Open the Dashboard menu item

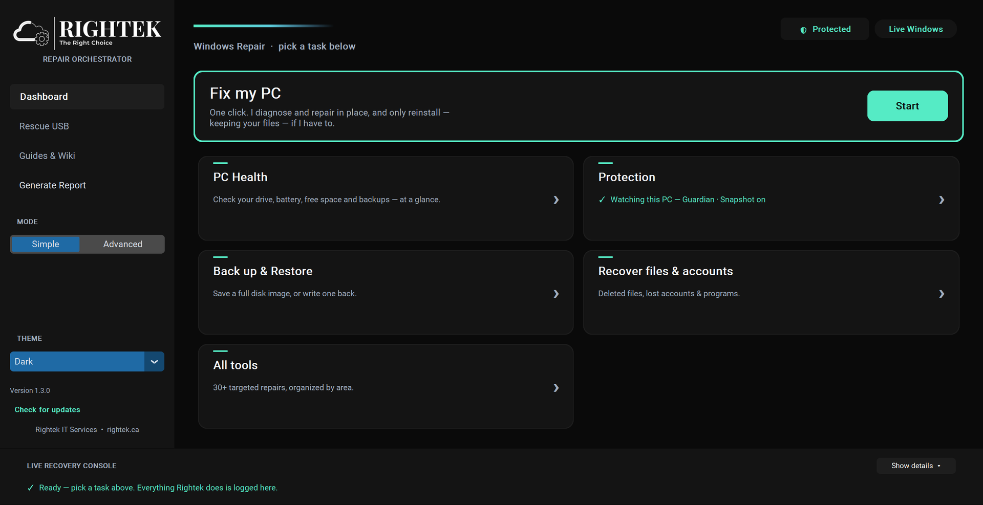[x=87, y=97]
